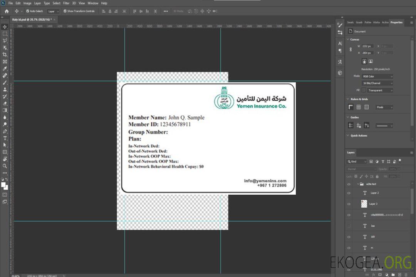Open the Filter menu
This screenshot has width=416, height=277.
pos(66,3)
